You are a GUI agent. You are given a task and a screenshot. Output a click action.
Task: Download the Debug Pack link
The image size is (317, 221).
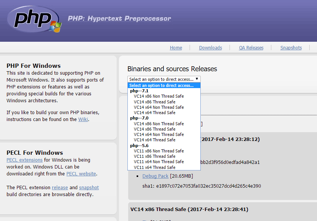pos(155,176)
